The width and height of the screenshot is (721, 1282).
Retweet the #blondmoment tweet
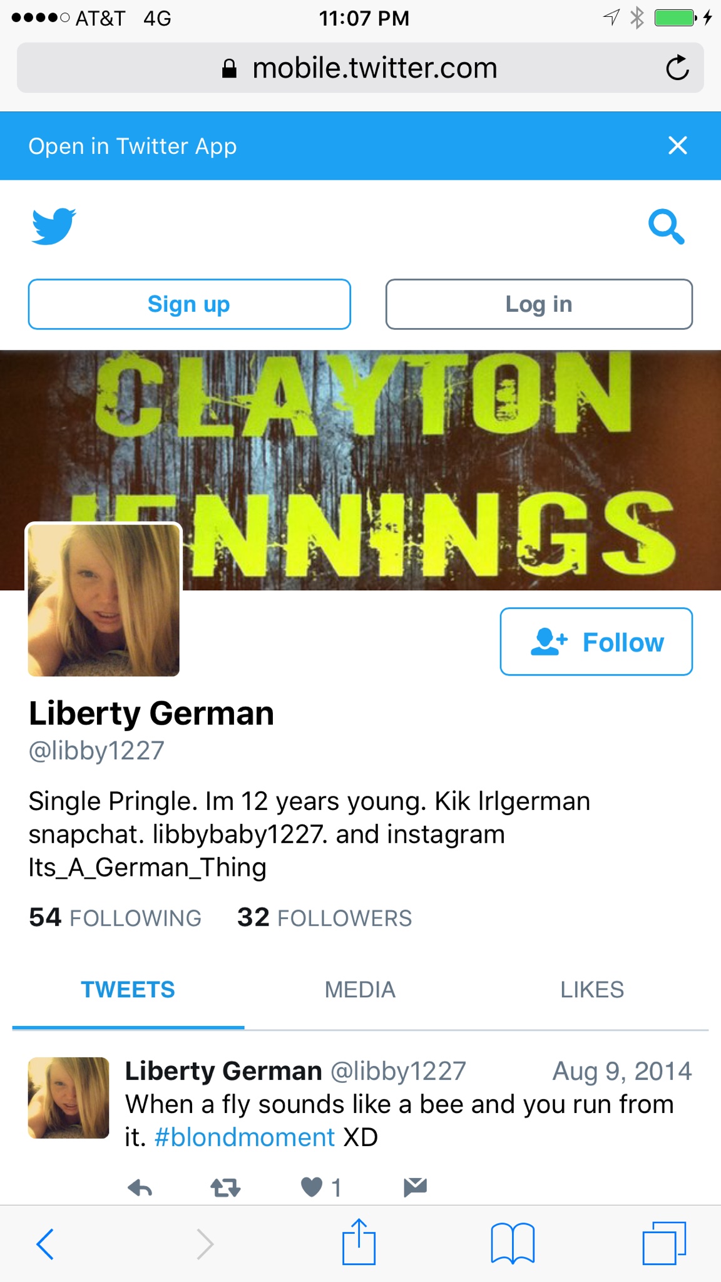(x=225, y=1187)
